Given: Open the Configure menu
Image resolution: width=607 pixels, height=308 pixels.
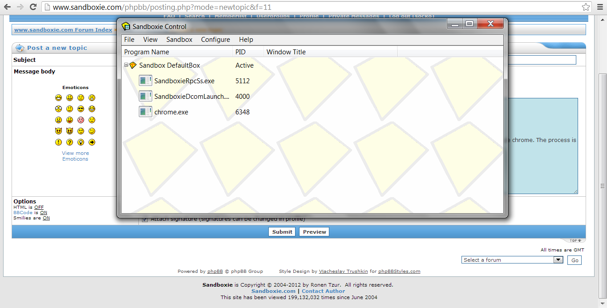Looking at the screenshot, I should pos(215,40).
